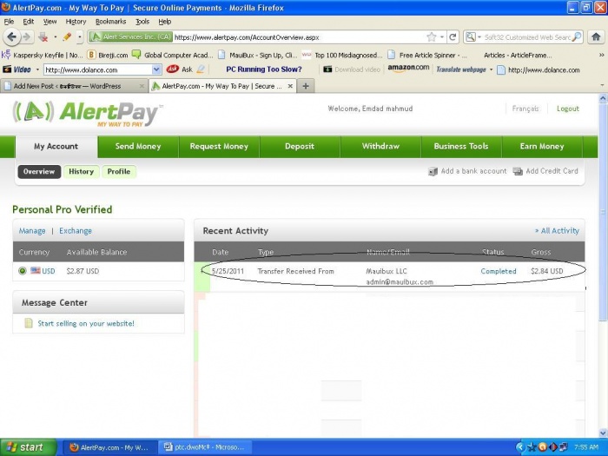Click the note icon in Message Center
This screenshot has width=608, height=456.
[29, 323]
